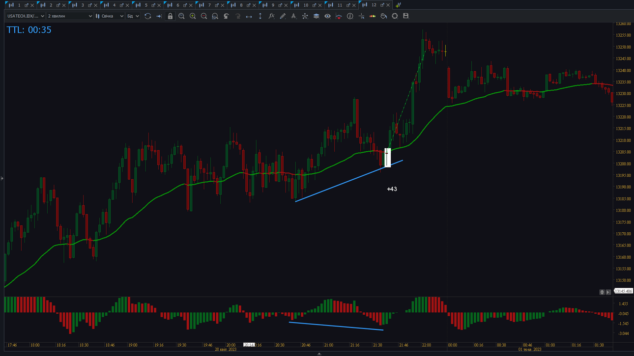Open the '2 хвилин' timeframe dropdown
The width and height of the screenshot is (634, 356).
tap(70, 16)
